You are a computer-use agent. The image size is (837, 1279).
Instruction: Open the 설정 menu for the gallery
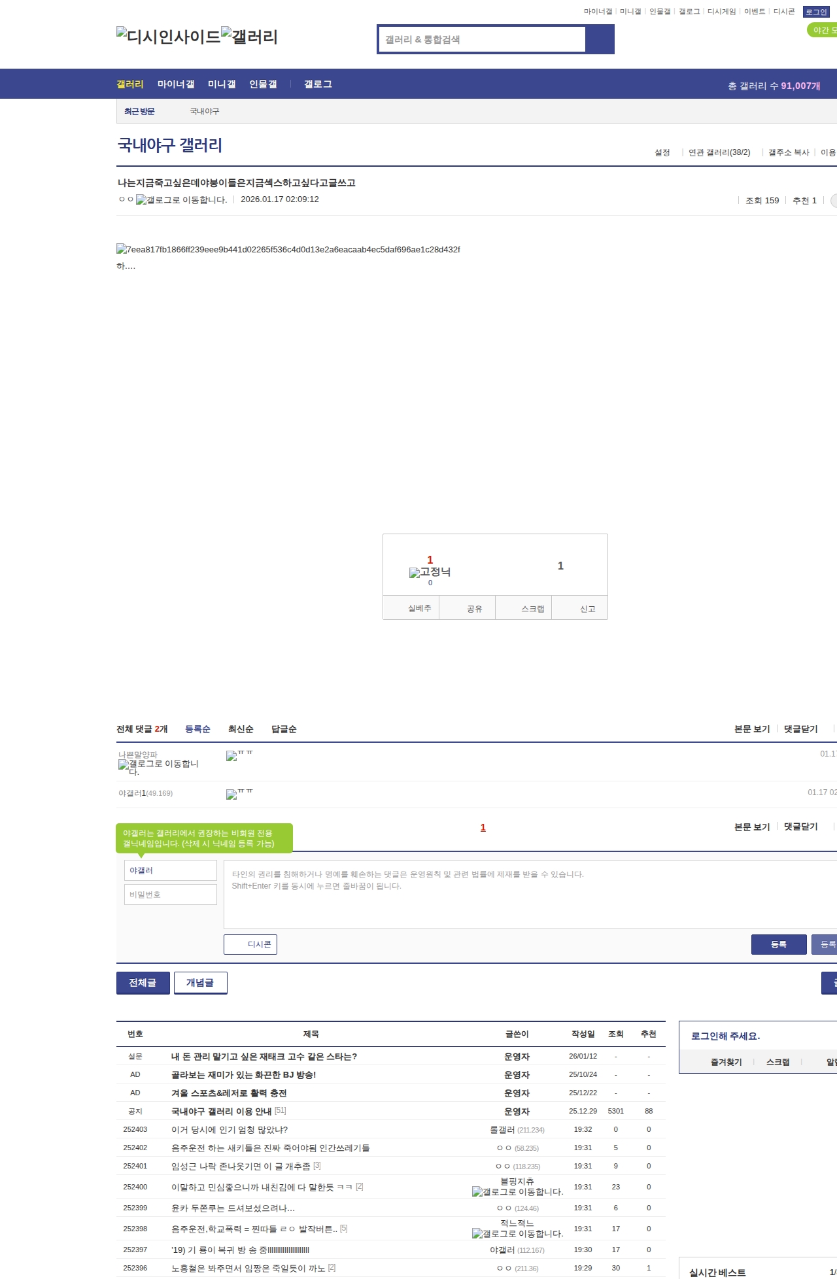point(662,152)
